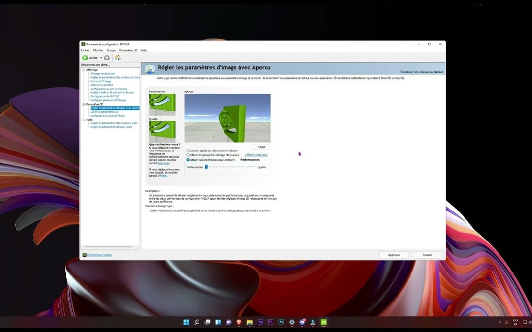Open the Windows Start menu

(x=186, y=322)
